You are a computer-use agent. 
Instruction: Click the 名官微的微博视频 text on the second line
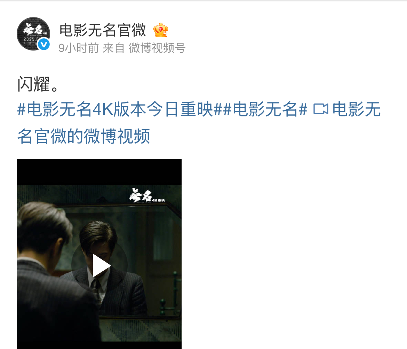tap(83, 136)
